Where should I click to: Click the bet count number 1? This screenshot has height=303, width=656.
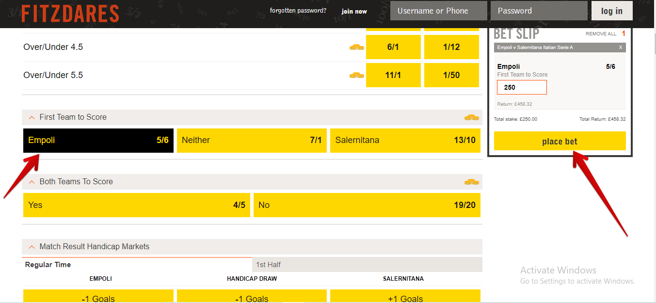pyautogui.click(x=624, y=34)
